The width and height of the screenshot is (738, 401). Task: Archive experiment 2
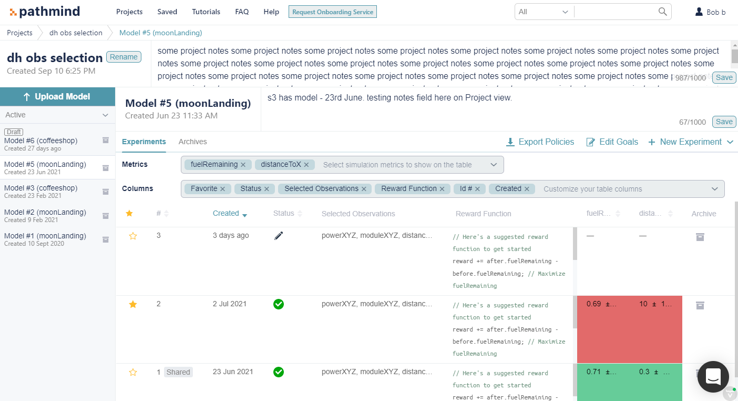click(700, 305)
